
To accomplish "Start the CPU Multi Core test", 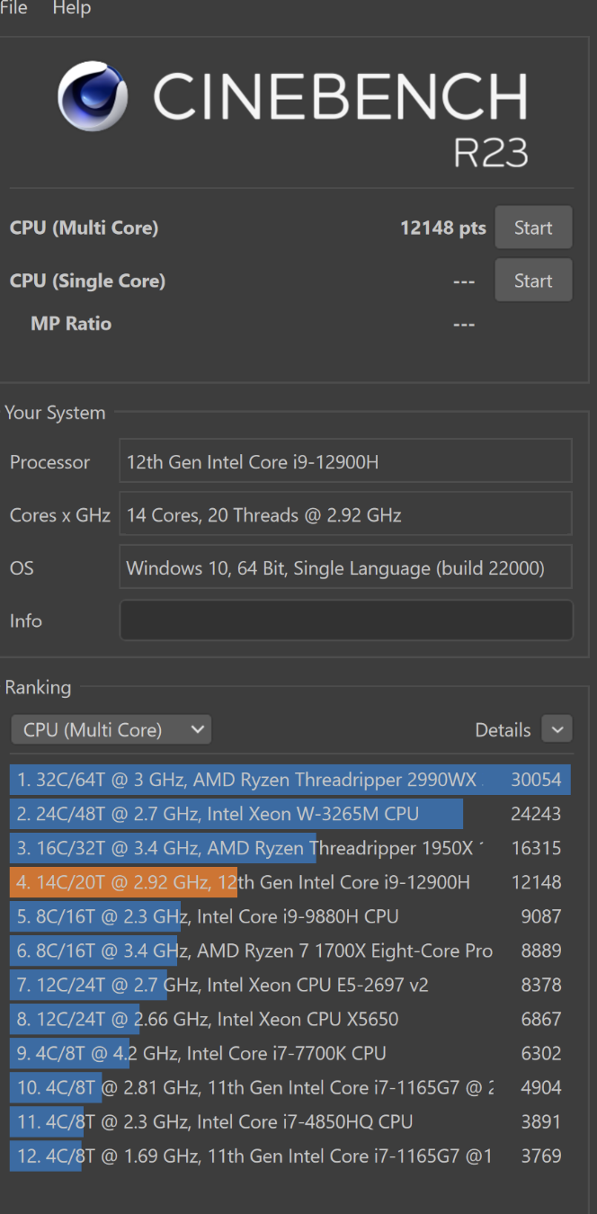I will point(533,228).
